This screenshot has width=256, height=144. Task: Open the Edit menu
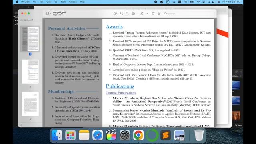(41, 2)
